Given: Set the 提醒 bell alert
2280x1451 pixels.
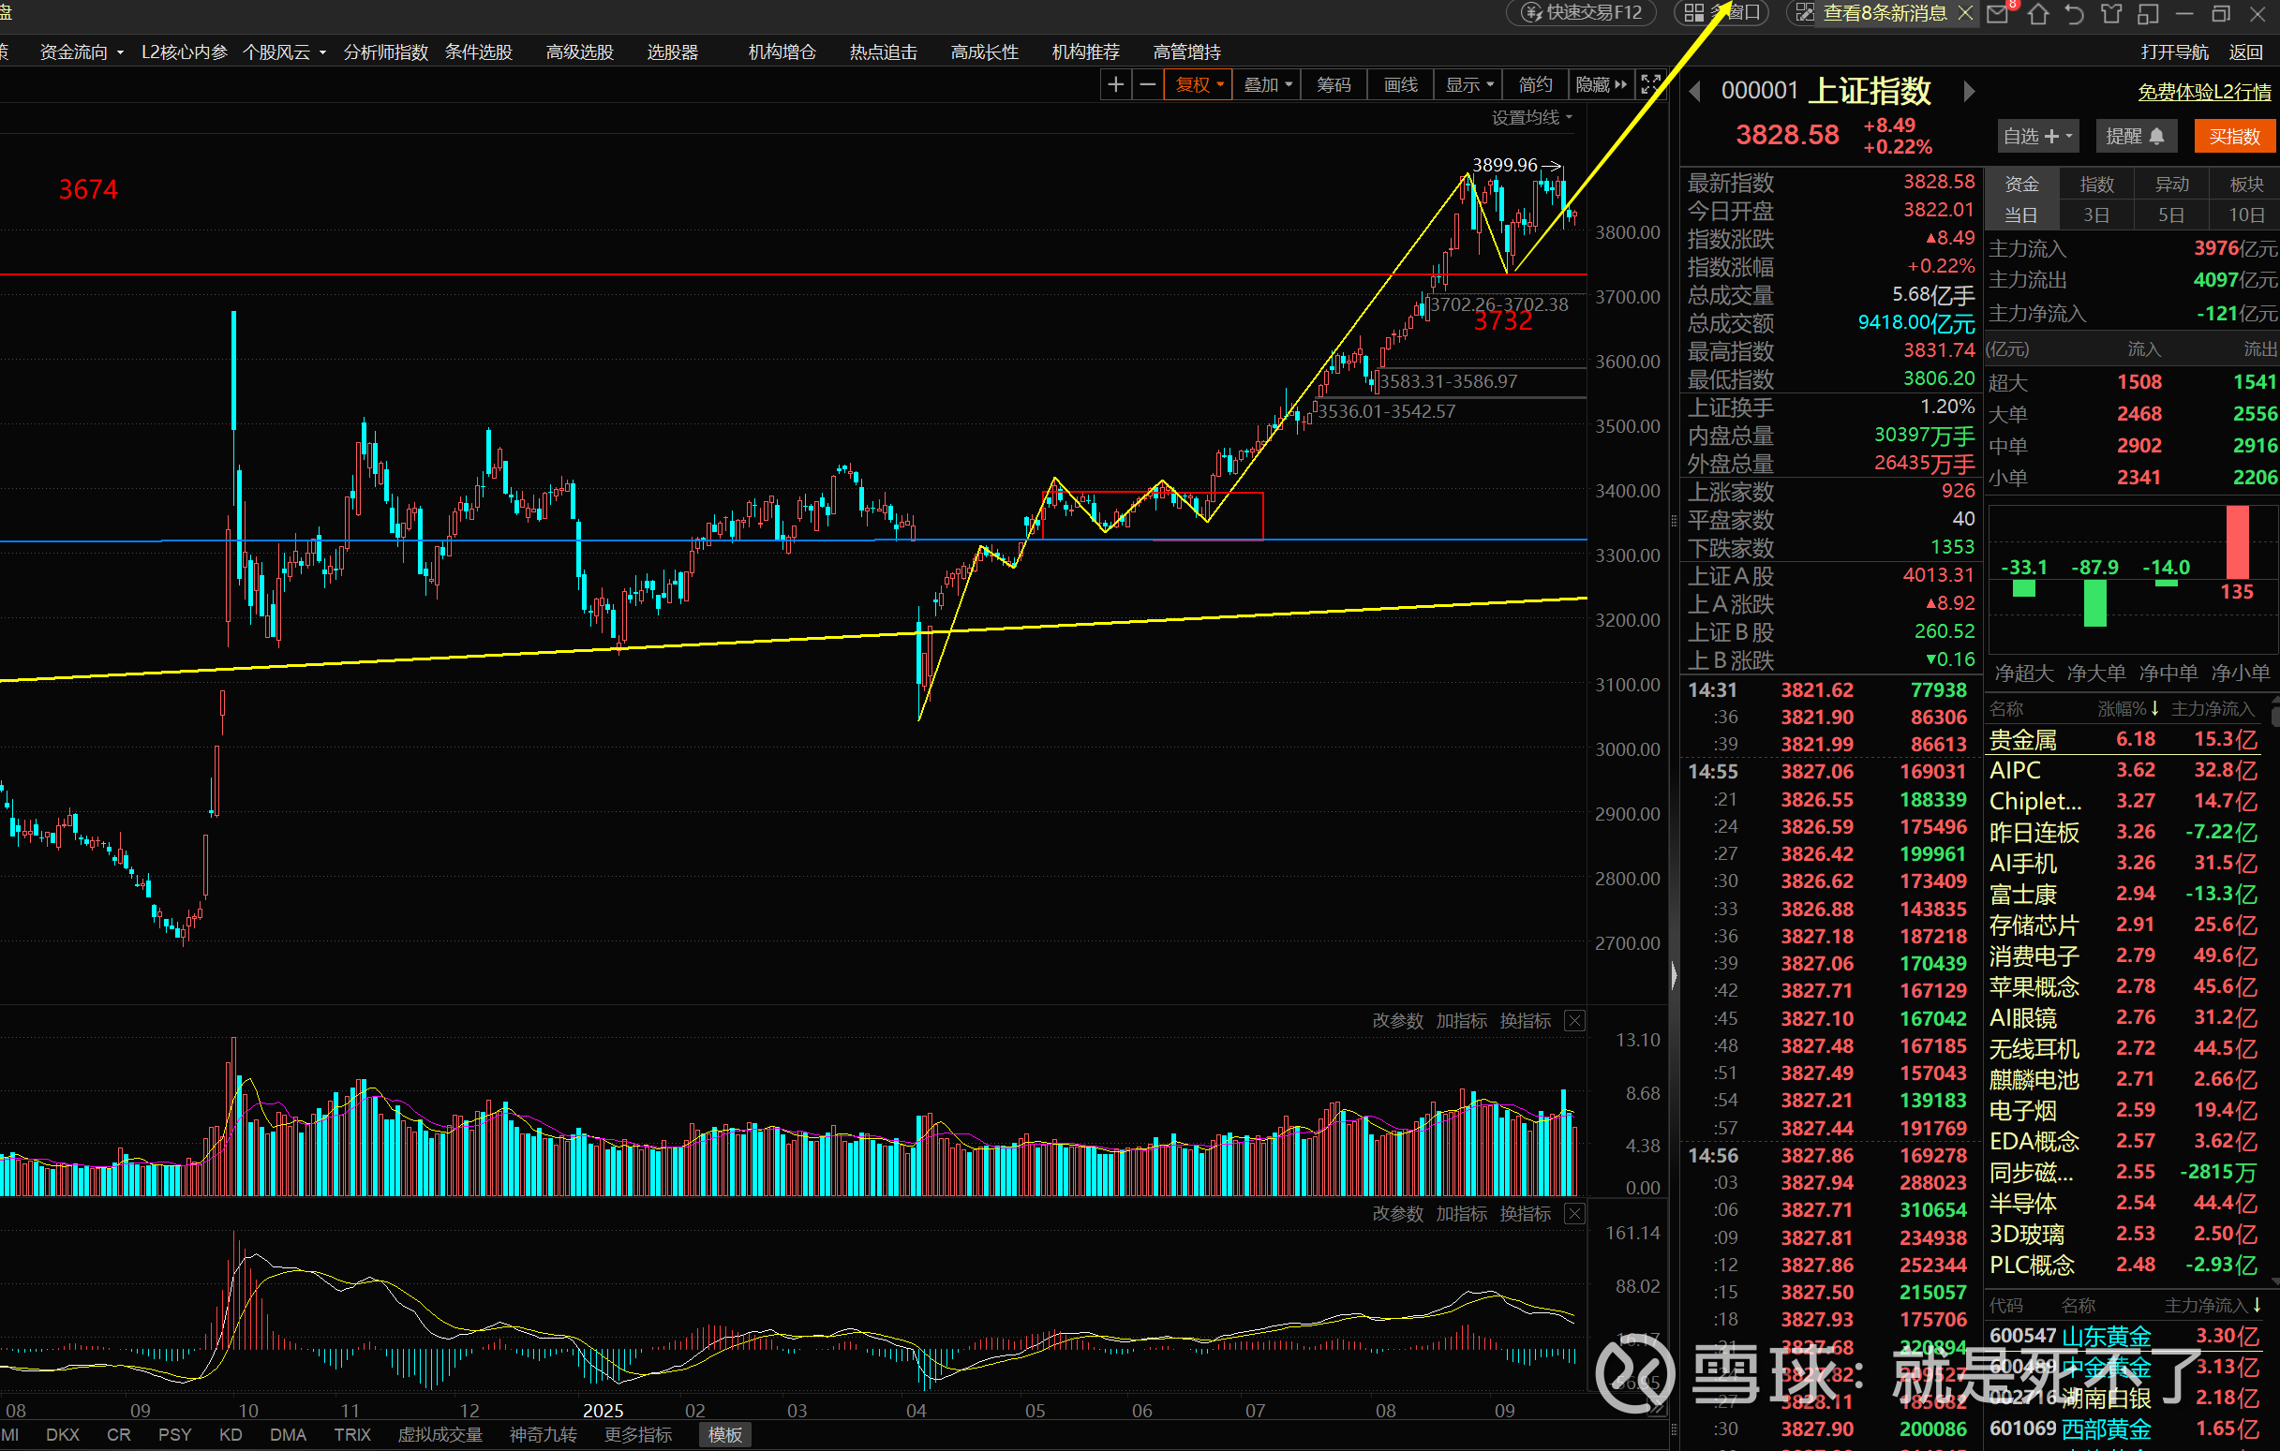Looking at the screenshot, I should pos(2135,137).
